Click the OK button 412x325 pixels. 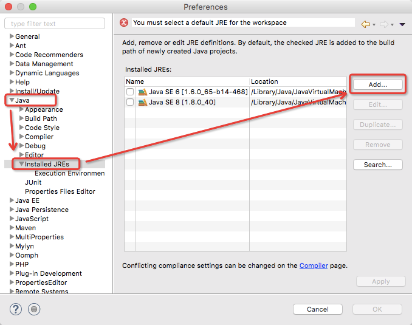(377, 309)
